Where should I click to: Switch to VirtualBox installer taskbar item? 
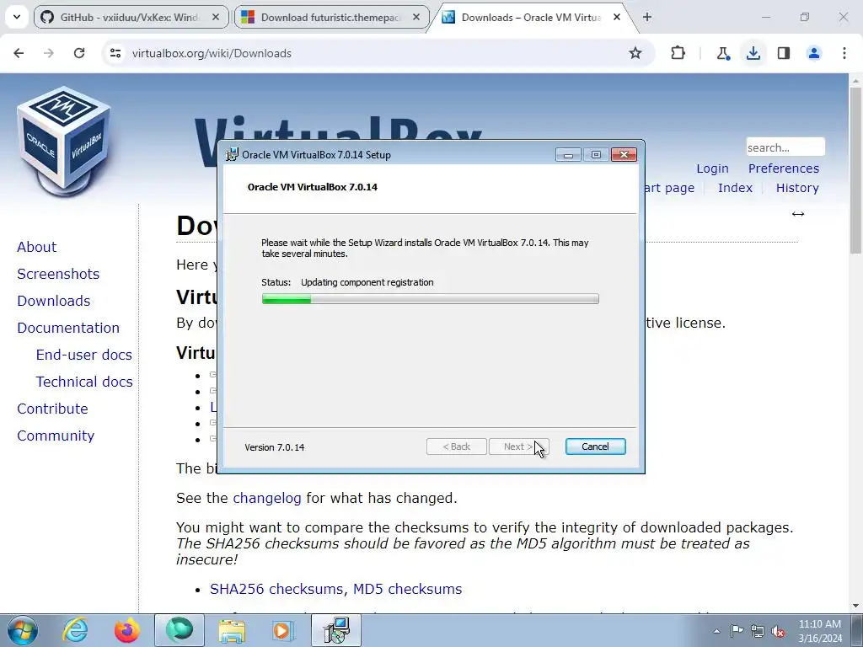click(x=336, y=630)
